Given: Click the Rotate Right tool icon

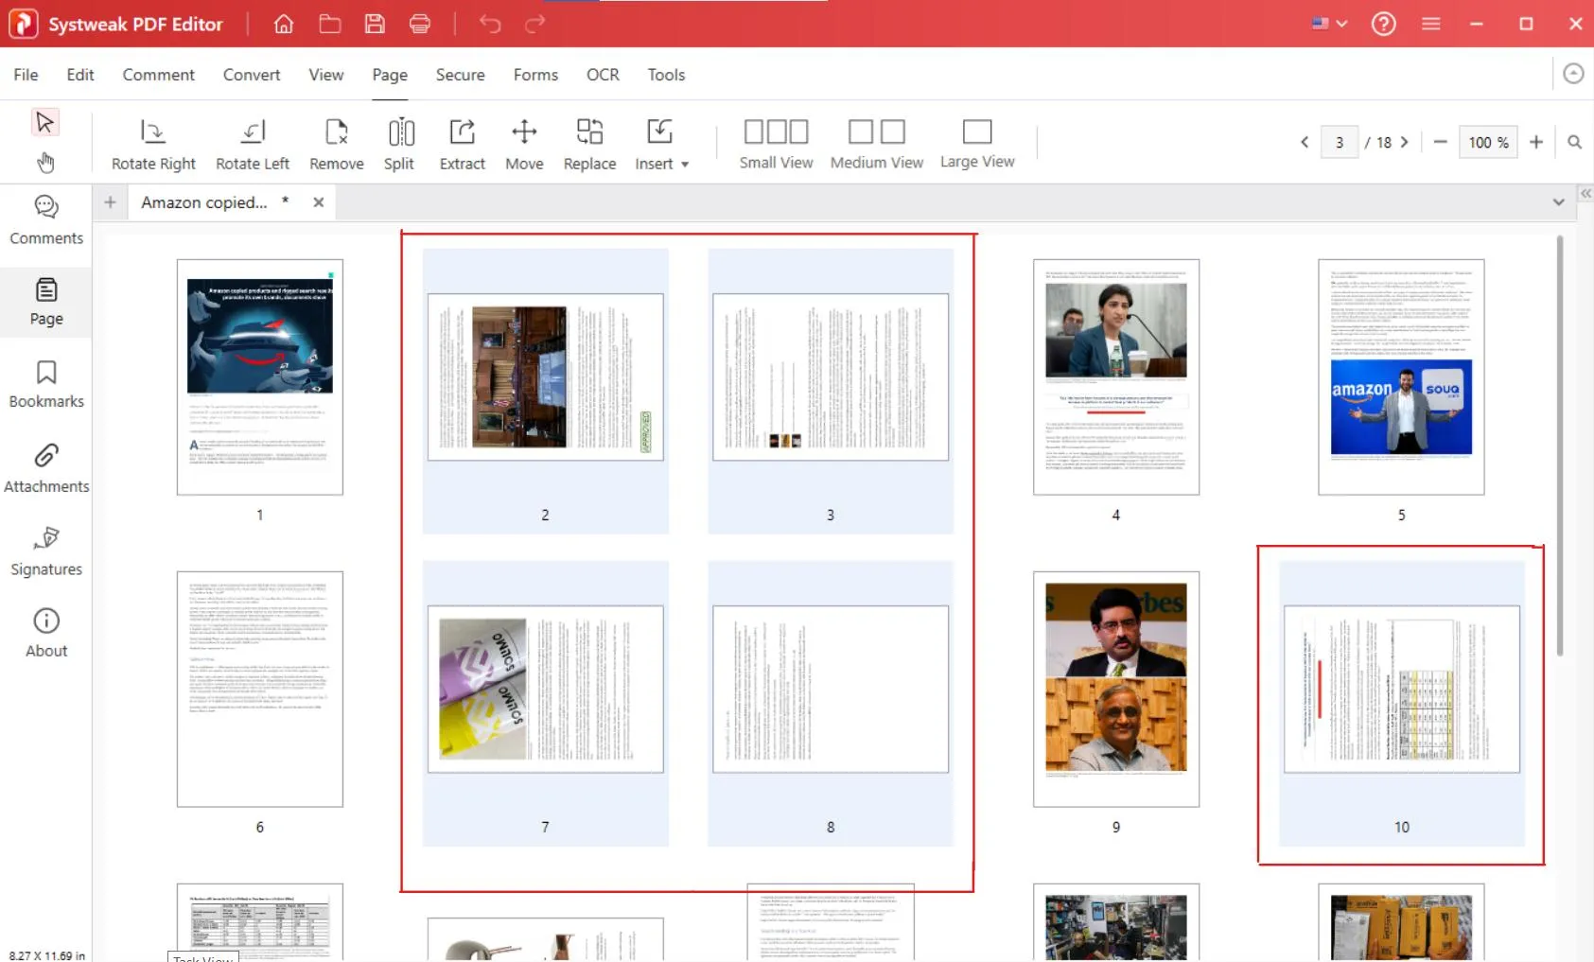Looking at the screenshot, I should click(152, 132).
